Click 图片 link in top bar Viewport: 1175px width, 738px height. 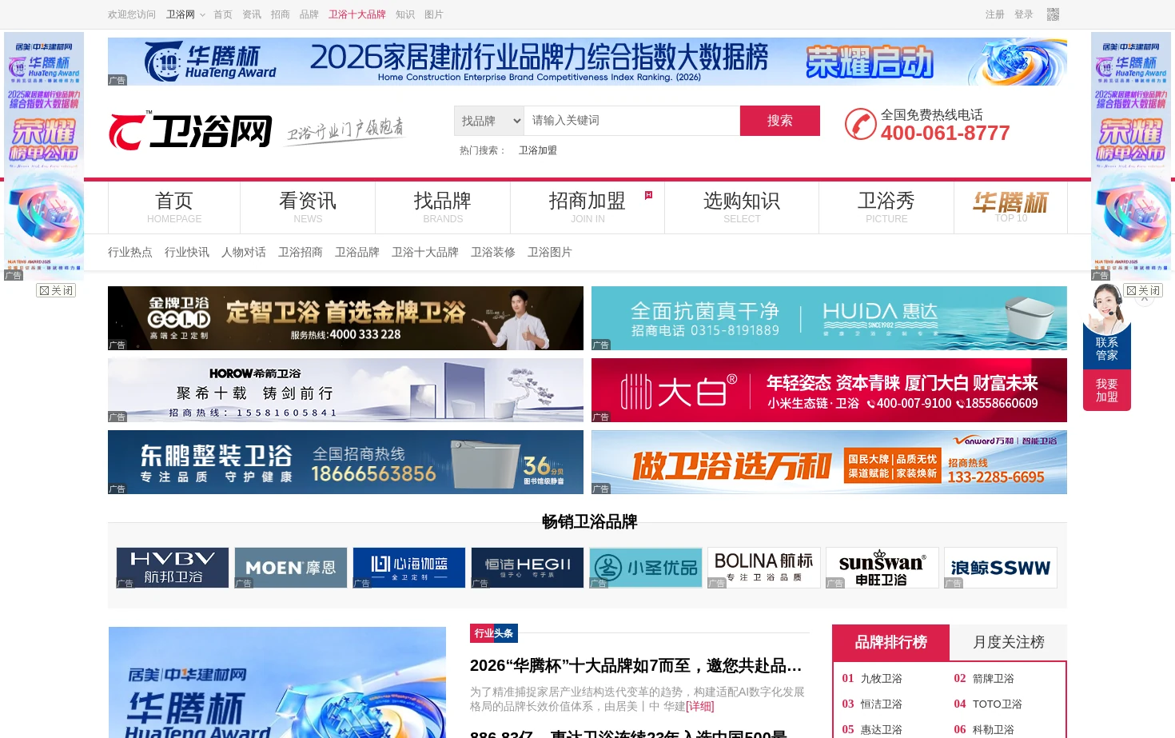[434, 14]
